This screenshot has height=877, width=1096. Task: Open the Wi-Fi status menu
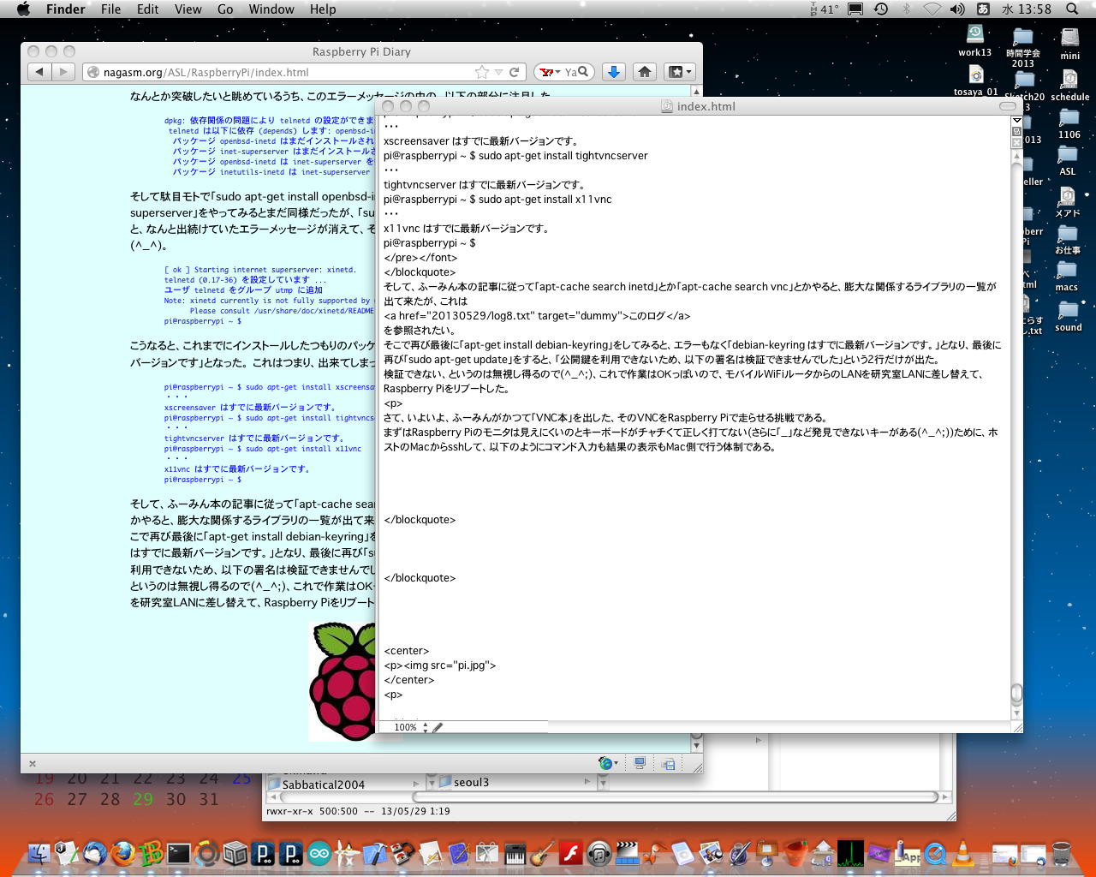[932, 9]
